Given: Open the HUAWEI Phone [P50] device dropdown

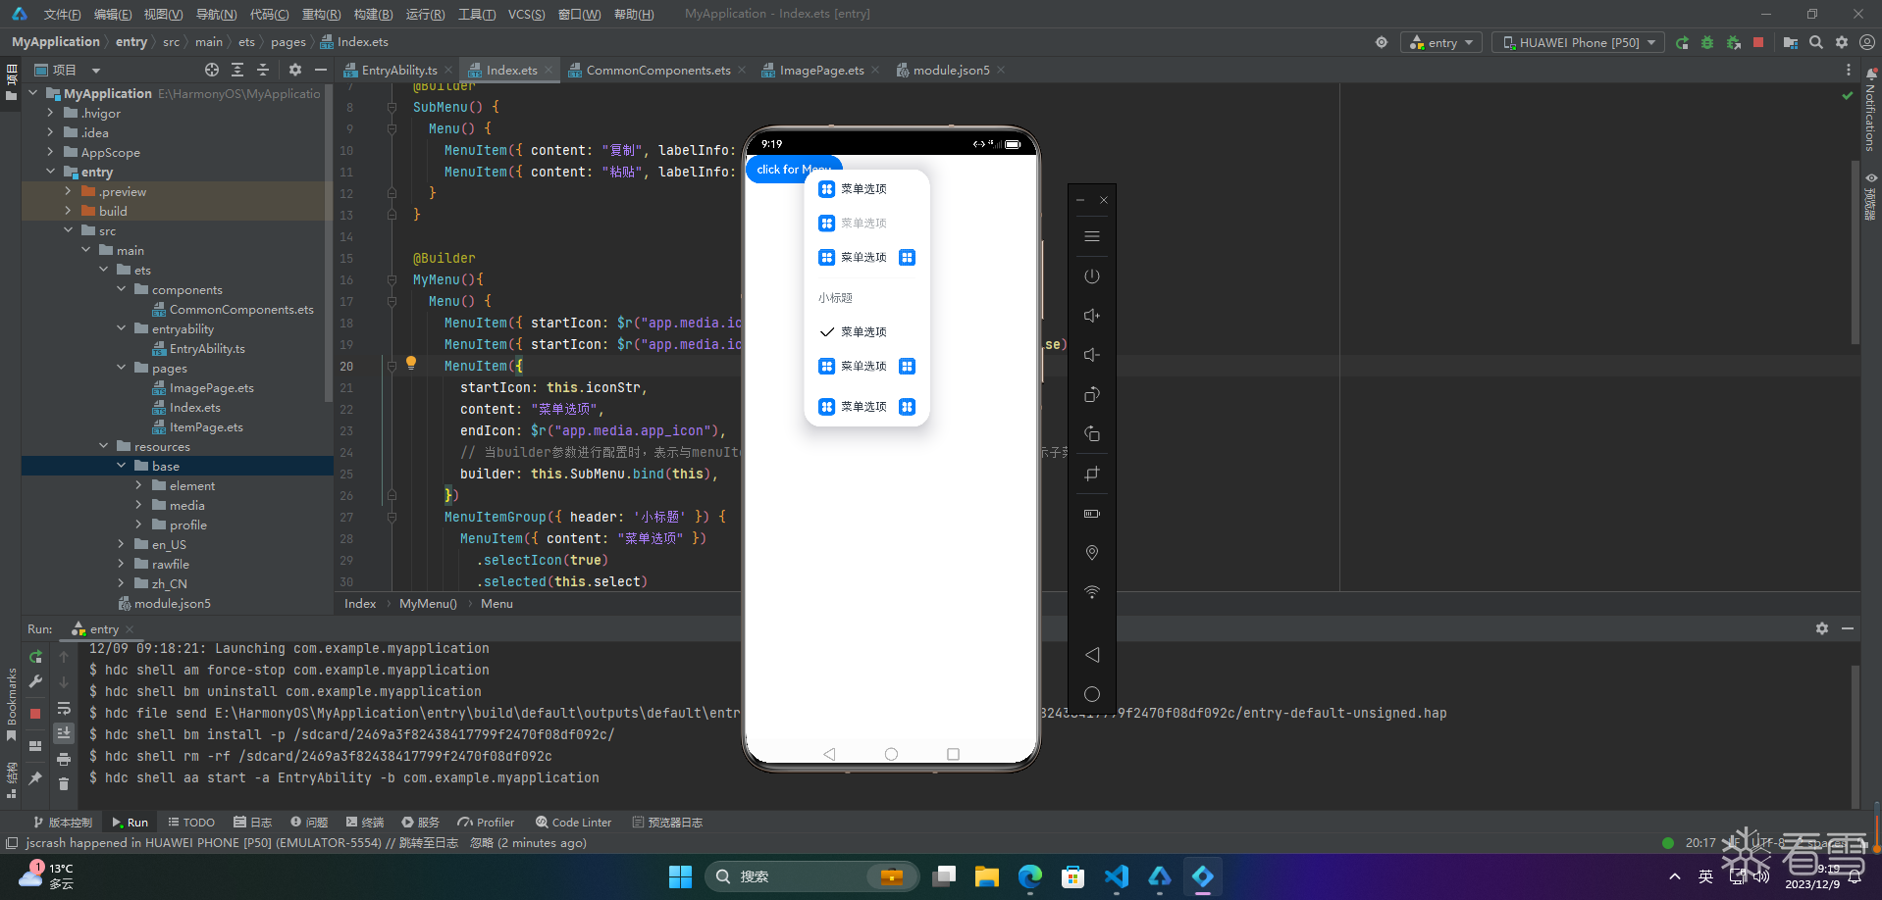Looking at the screenshot, I should pos(1578,42).
